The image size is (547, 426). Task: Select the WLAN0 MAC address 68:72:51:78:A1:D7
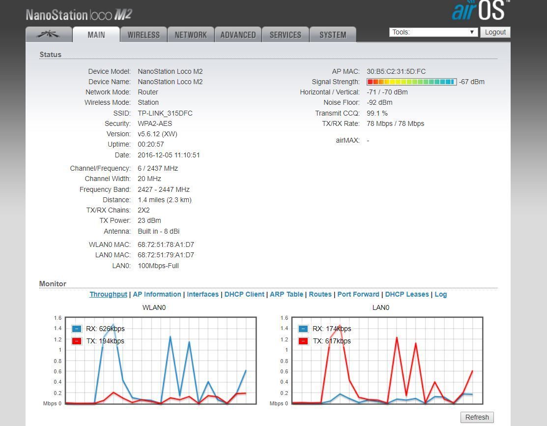(x=166, y=245)
